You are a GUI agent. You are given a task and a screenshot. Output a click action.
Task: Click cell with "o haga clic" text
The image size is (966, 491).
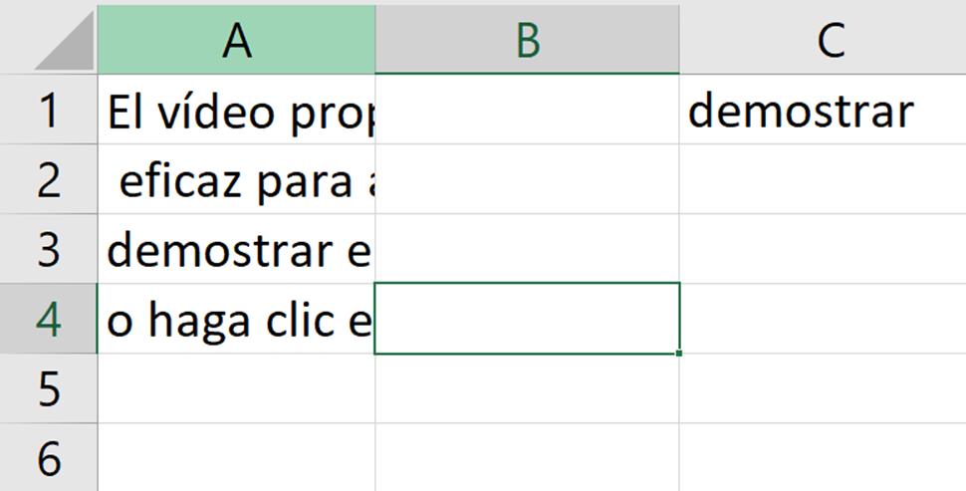(237, 319)
